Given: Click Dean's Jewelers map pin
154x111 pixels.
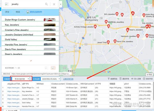Looking at the screenshot, I should (x=128, y=30).
